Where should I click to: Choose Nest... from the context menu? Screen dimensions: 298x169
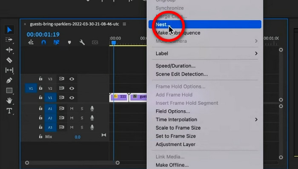pyautogui.click(x=205, y=25)
